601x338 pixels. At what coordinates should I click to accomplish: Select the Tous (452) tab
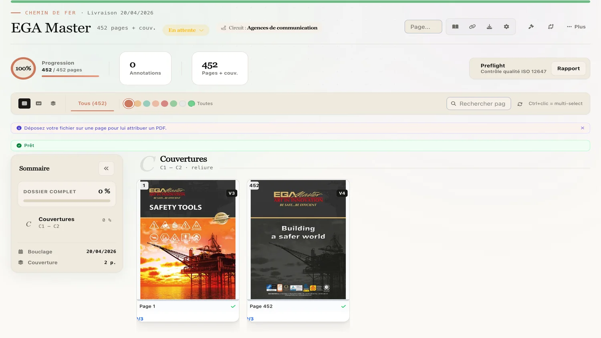(92, 103)
